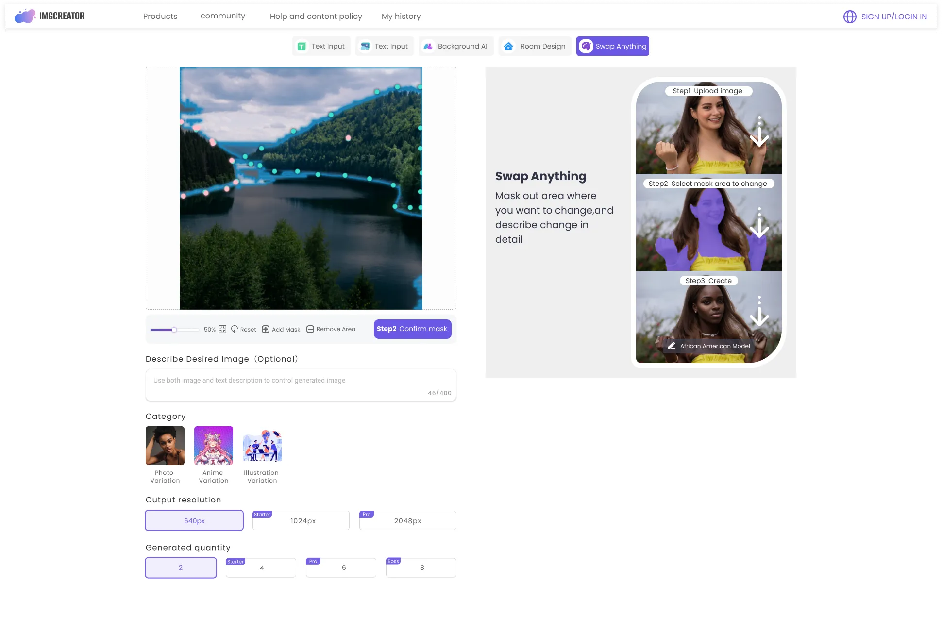Click the Step3 Create example photo
This screenshot has height=635, width=942.
pos(709,317)
